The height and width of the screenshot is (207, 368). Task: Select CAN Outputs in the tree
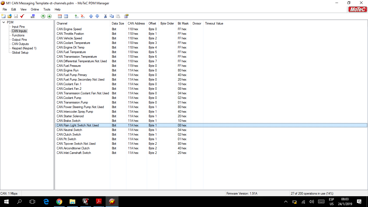pos(20,44)
